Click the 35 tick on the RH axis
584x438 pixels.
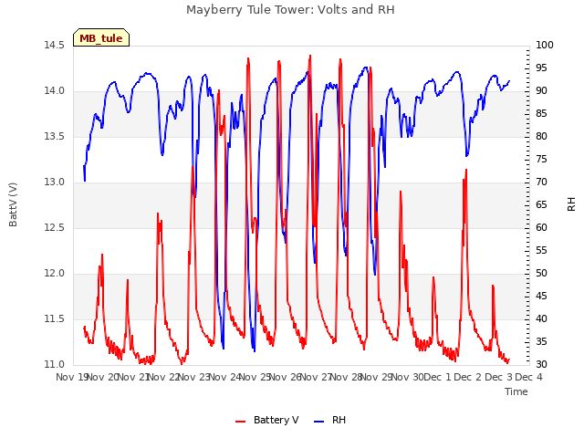click(x=541, y=341)
